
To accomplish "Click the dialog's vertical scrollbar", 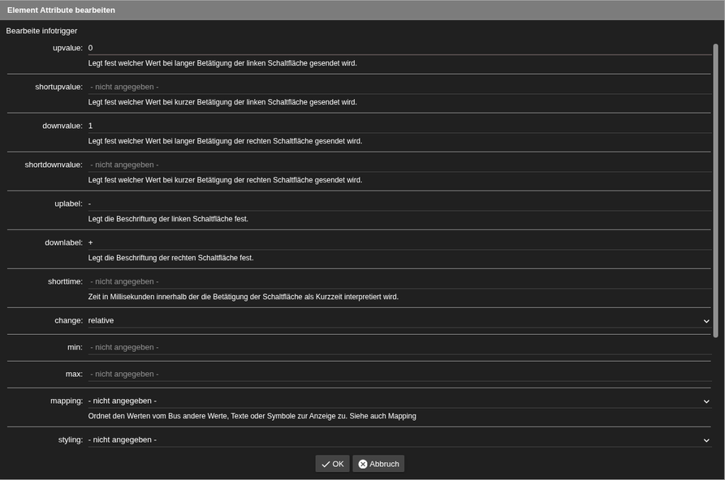I will 716,191.
